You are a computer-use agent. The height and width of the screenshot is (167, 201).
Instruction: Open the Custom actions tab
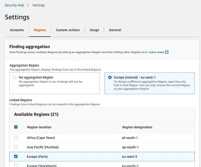(68, 30)
